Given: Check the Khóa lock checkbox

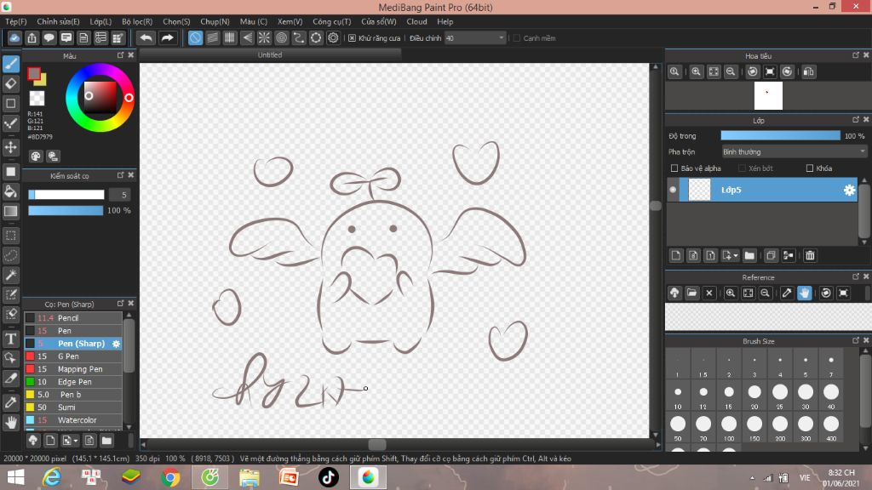Looking at the screenshot, I should (810, 168).
